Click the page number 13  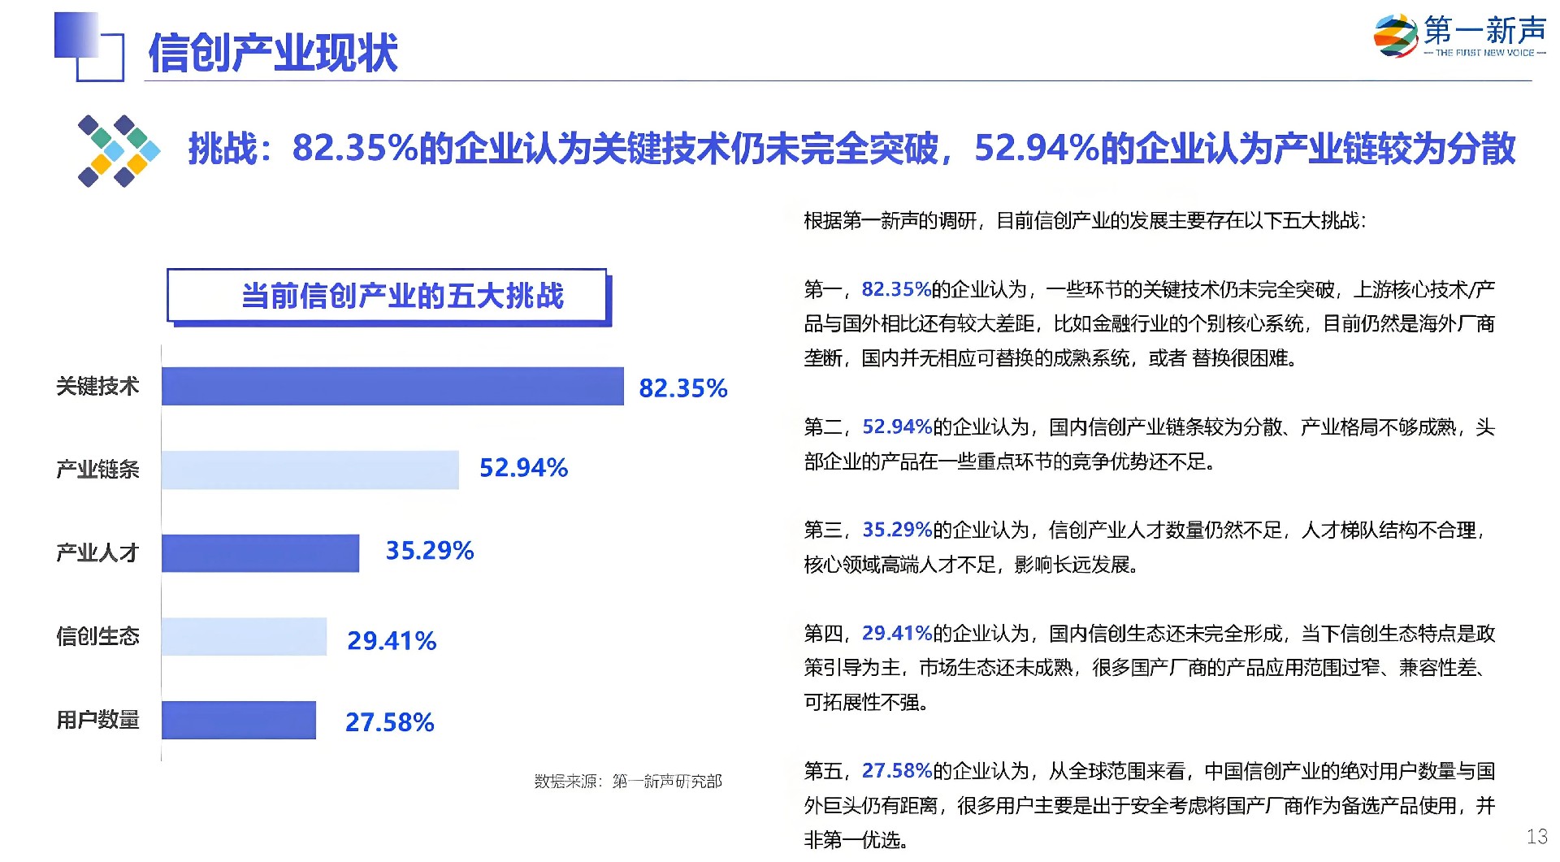pyautogui.click(x=1536, y=837)
